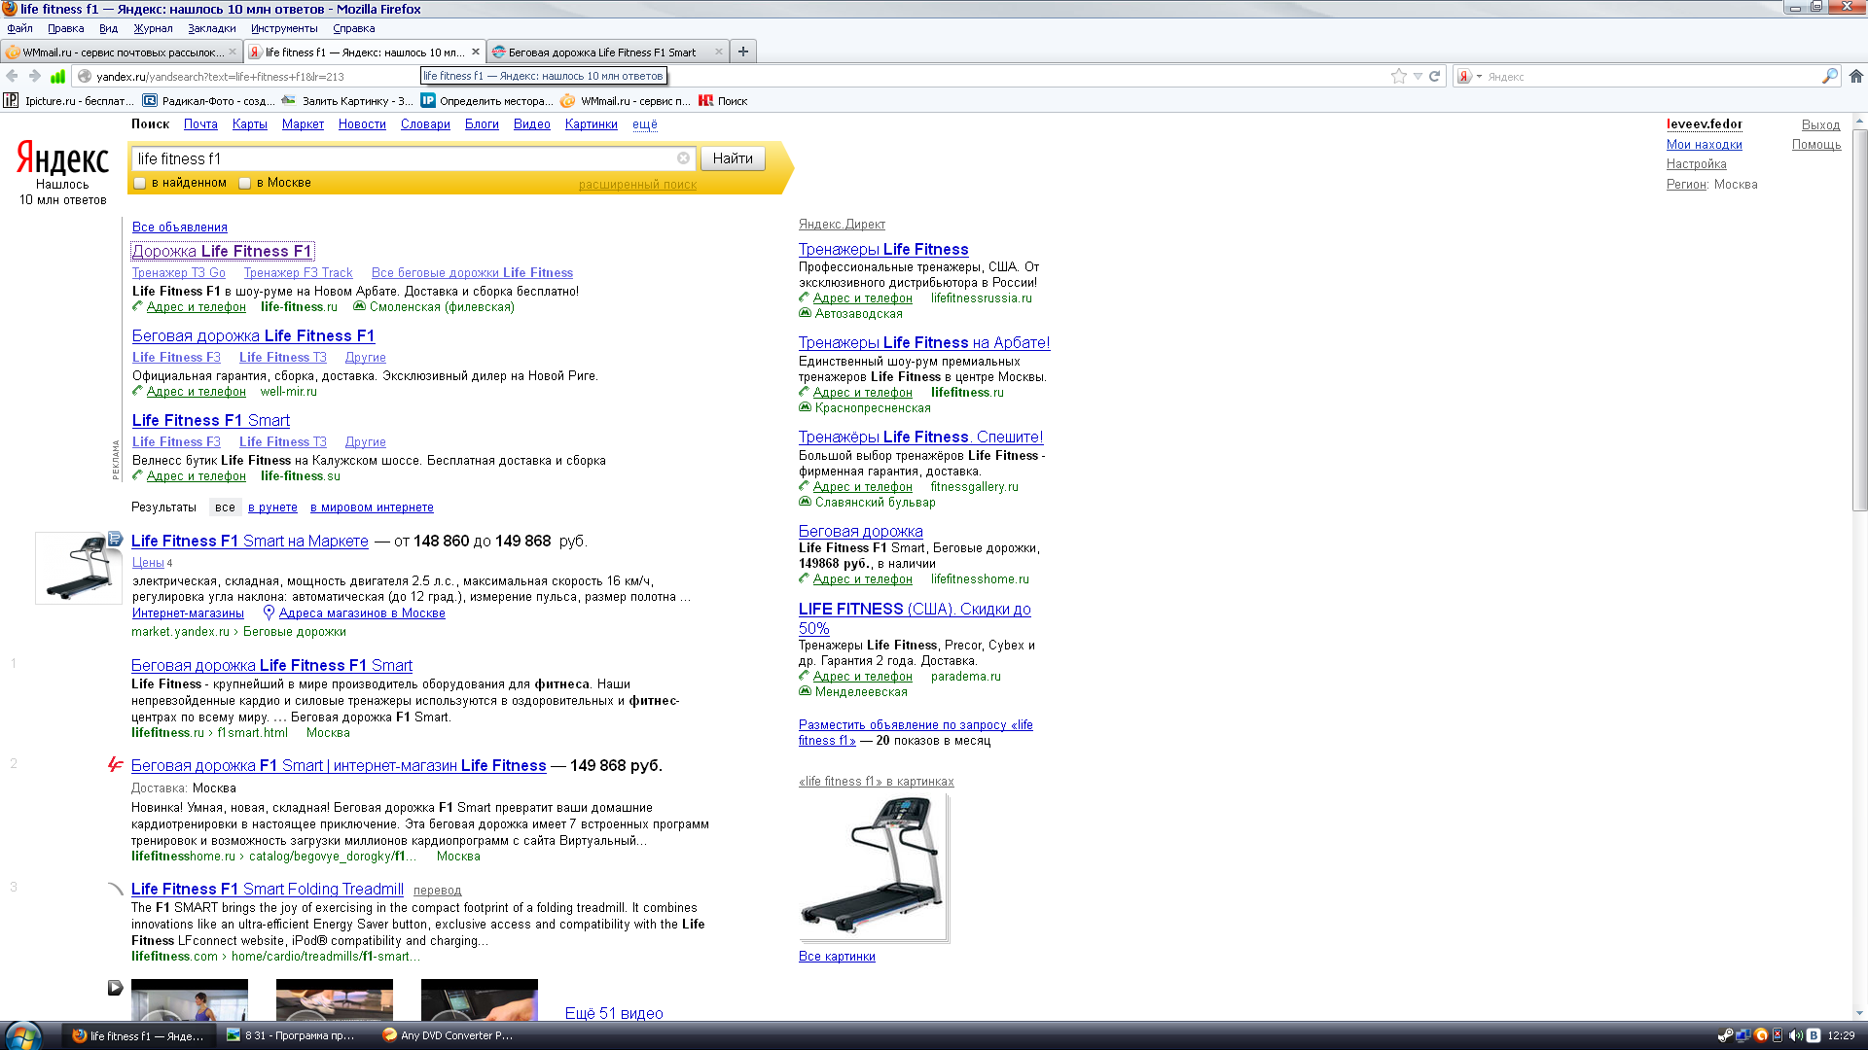1868x1050 pixels.
Task: Click the green signal bars toolbar icon
Action: pos(58,76)
